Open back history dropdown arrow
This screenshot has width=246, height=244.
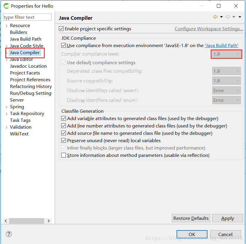[221, 17]
